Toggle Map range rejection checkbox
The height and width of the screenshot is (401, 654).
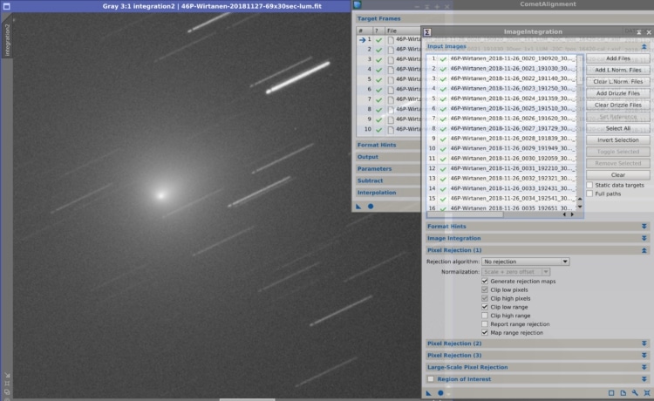tap(485, 333)
